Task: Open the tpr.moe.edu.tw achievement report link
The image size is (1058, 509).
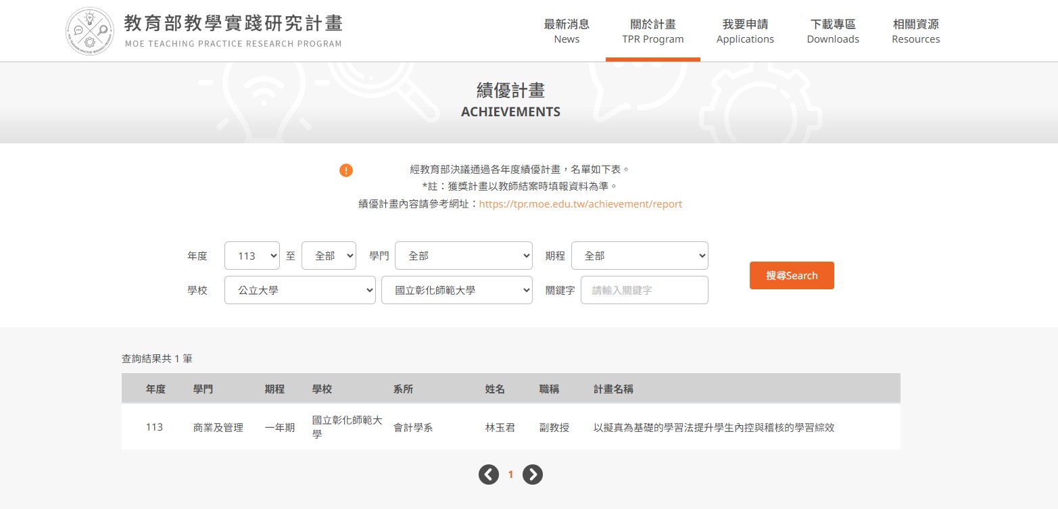Action: click(580, 204)
